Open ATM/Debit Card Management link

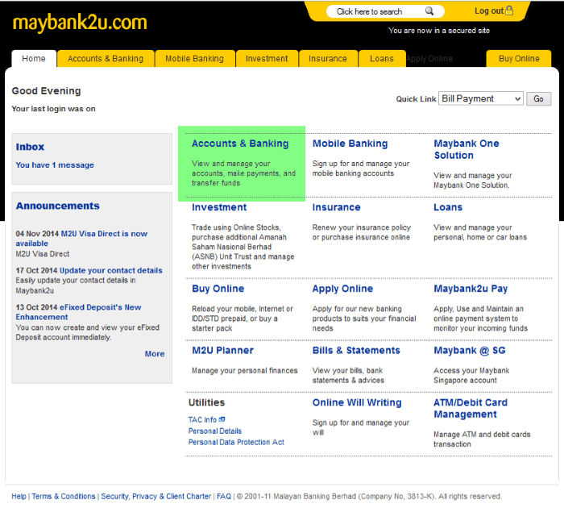(471, 408)
